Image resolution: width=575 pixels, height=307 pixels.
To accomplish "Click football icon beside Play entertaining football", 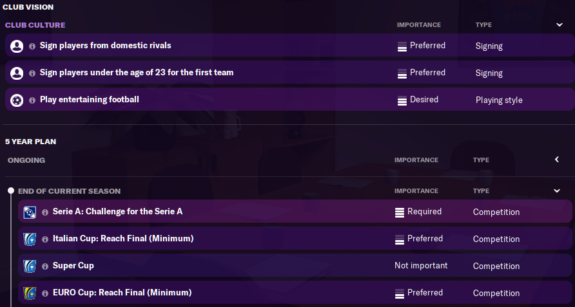I will pyautogui.click(x=17, y=100).
